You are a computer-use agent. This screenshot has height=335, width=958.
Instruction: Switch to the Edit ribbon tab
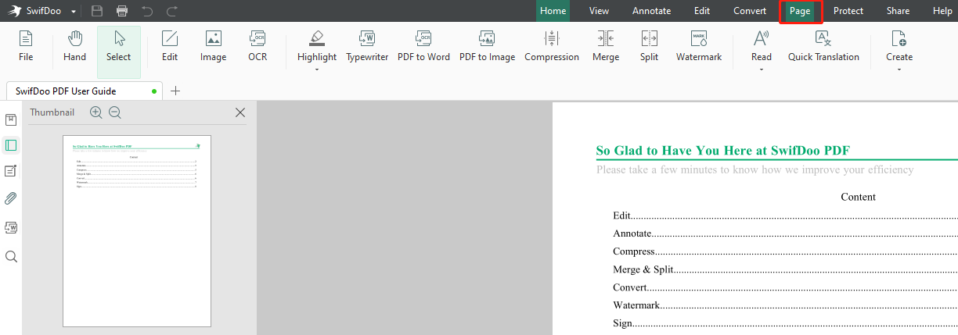[702, 11]
